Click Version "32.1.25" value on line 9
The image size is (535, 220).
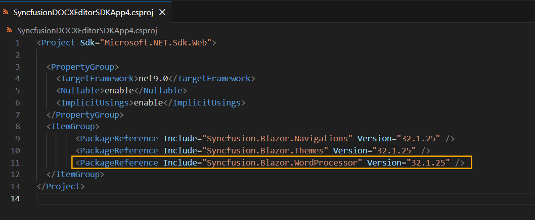(x=418, y=139)
